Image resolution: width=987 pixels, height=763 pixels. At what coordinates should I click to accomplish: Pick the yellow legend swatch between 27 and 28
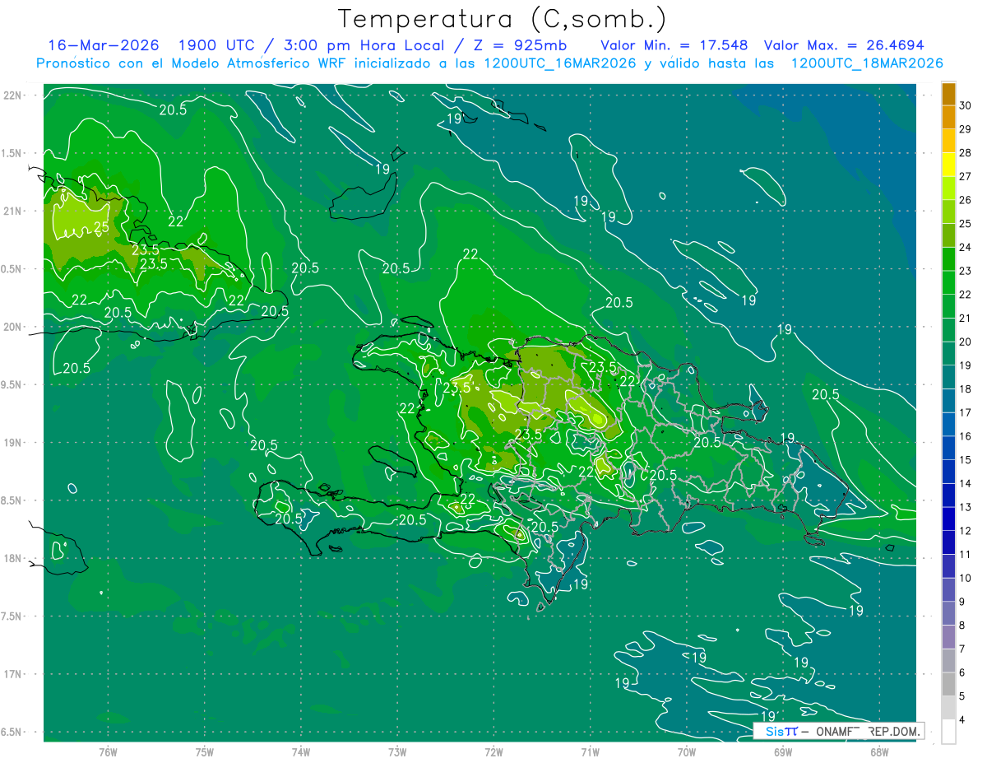[948, 165]
